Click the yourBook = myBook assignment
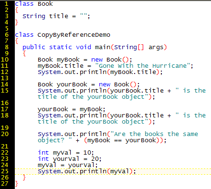 point(72,109)
